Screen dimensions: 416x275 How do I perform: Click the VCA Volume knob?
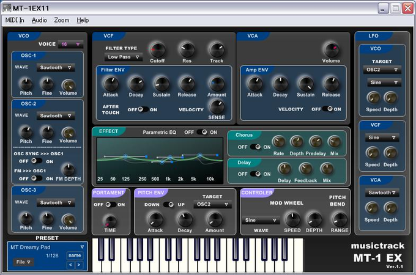tap(331, 50)
